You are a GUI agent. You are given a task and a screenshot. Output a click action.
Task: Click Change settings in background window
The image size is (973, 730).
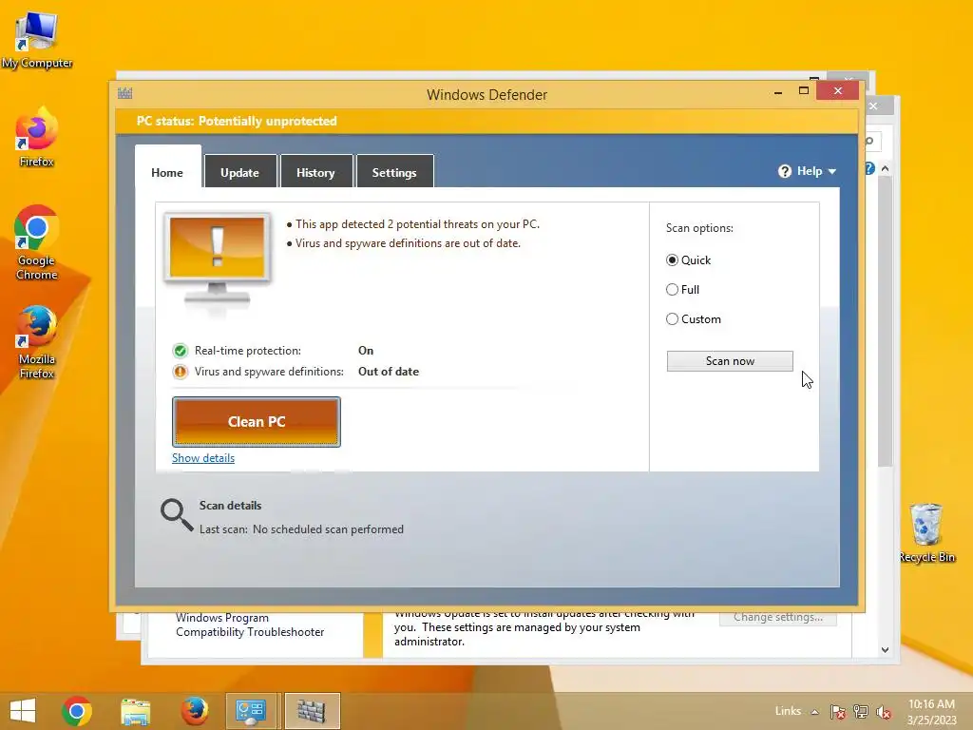(x=778, y=617)
